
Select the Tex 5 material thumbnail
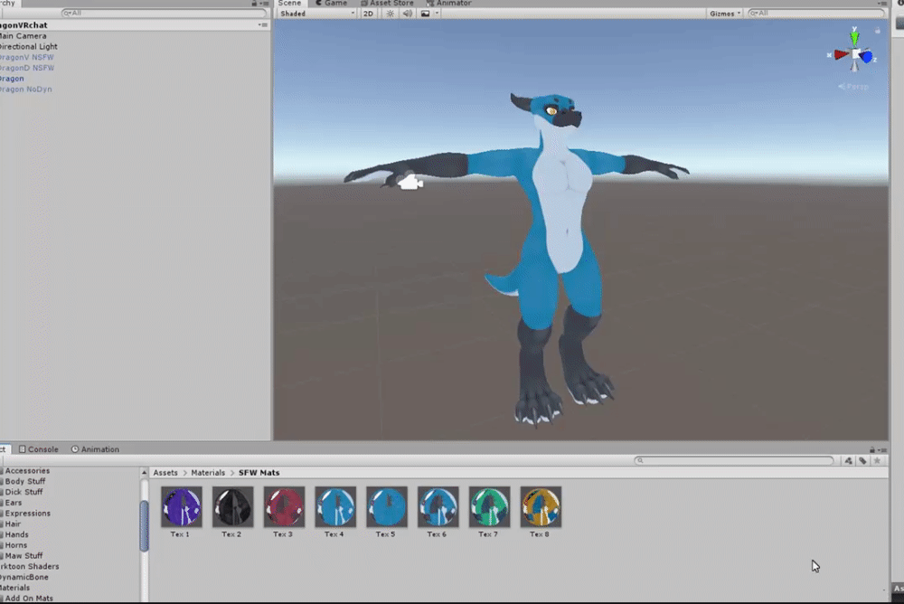pyautogui.click(x=386, y=506)
